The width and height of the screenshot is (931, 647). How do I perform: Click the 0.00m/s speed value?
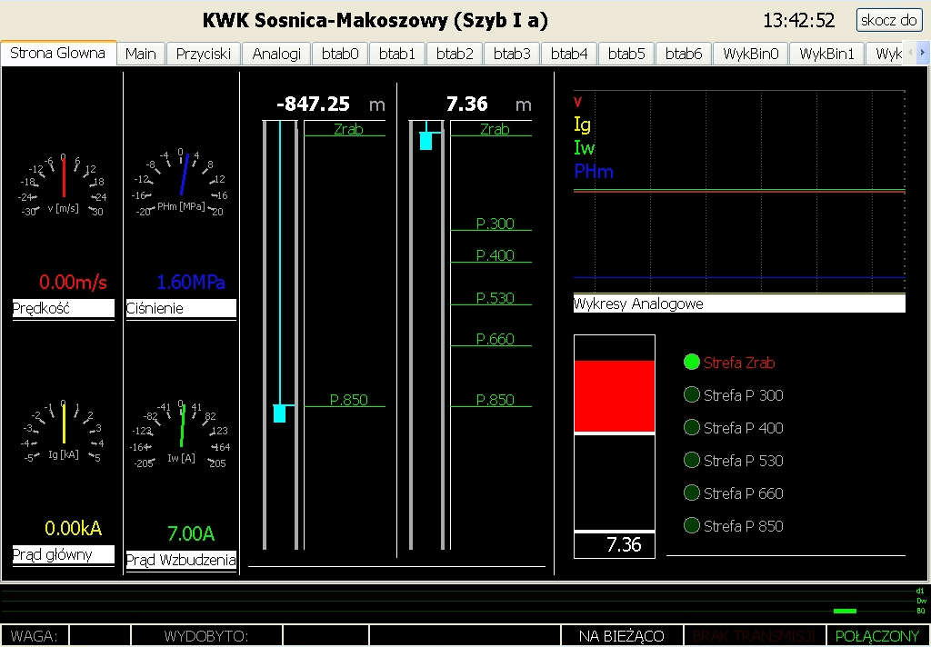point(73,282)
